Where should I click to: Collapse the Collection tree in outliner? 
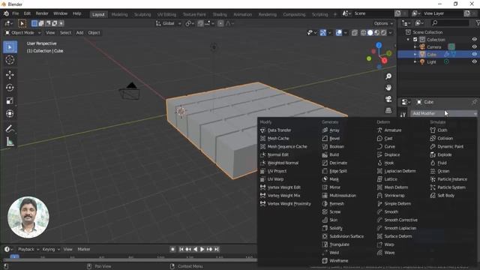coord(408,40)
